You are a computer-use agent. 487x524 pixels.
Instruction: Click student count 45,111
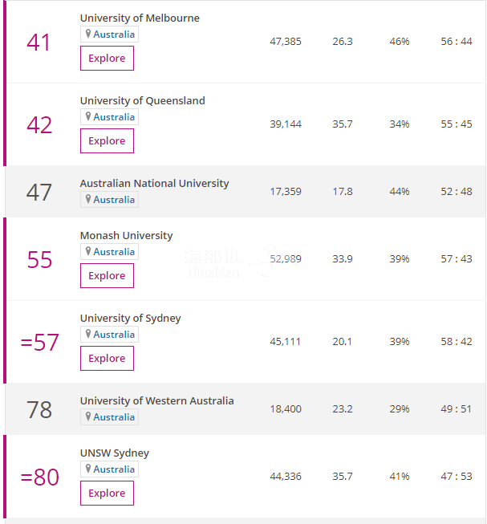(x=286, y=342)
